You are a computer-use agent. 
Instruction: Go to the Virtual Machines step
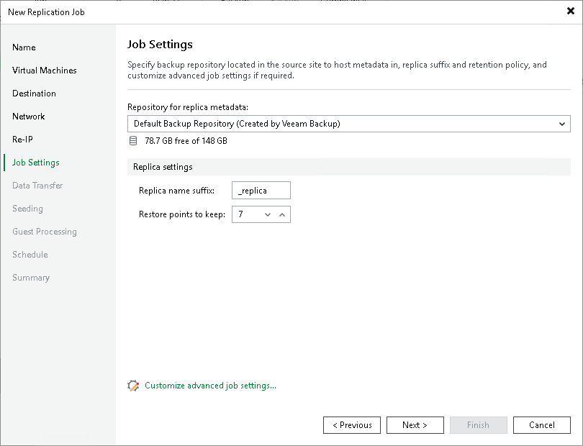44,70
